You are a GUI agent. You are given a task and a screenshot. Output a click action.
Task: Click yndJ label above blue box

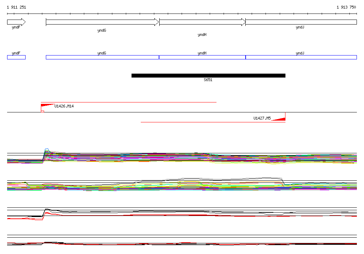click(300, 53)
